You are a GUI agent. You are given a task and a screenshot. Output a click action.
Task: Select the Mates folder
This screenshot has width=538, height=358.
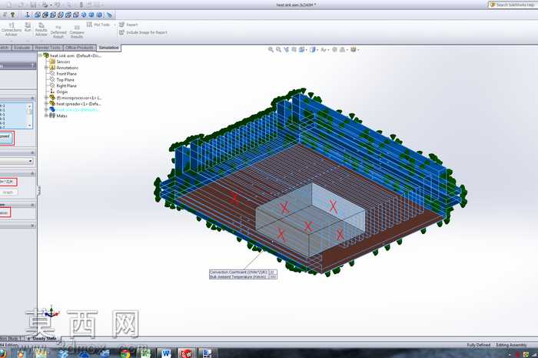point(58,115)
